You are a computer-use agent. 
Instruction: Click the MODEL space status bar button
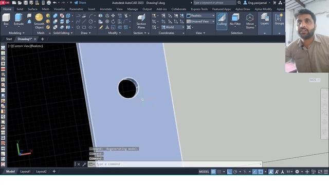204,172
